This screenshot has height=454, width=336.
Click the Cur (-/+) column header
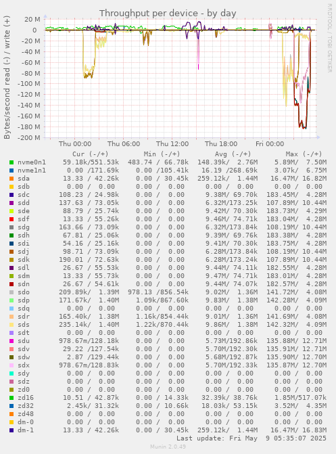[x=91, y=154]
